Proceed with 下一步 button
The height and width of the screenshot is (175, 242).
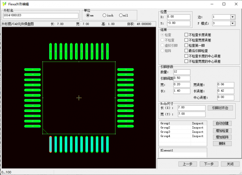(209, 164)
